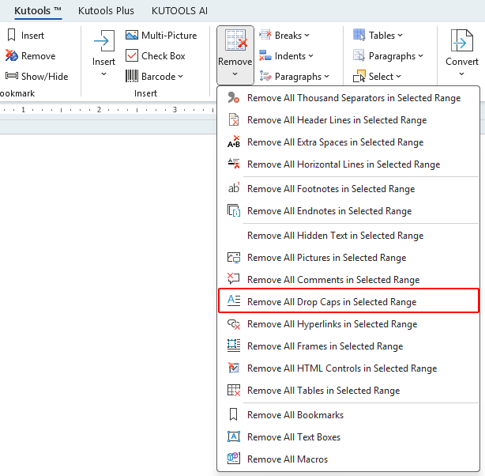Click the horizontal ruler at mark 2
Image resolution: width=485 pixels, height=476 pixels.
click(x=99, y=109)
